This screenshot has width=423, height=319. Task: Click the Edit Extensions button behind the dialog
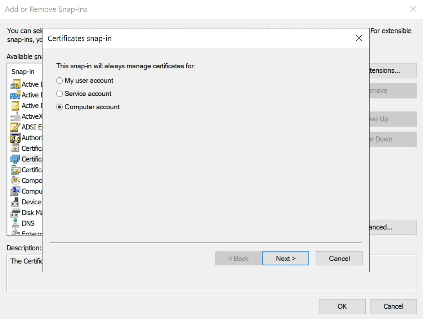point(393,70)
